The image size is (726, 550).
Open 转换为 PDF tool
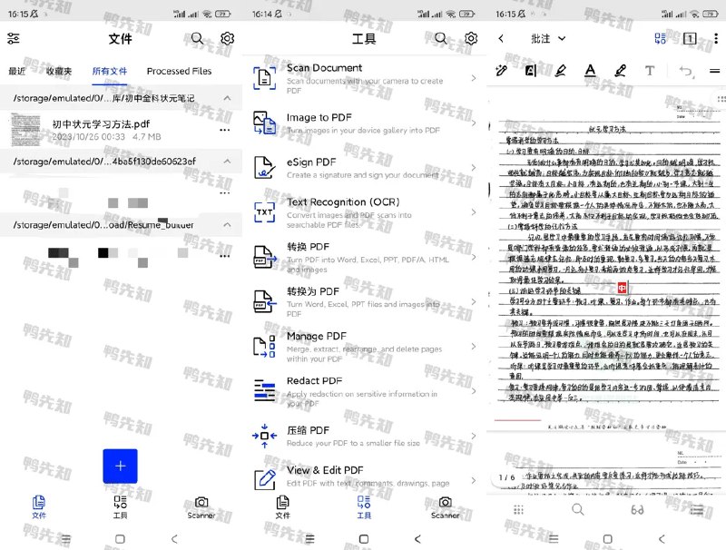(x=365, y=302)
